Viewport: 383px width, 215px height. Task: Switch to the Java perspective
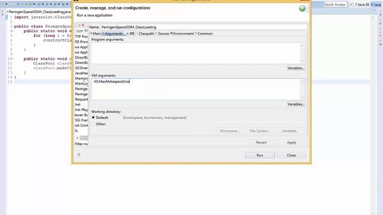click(376, 5)
